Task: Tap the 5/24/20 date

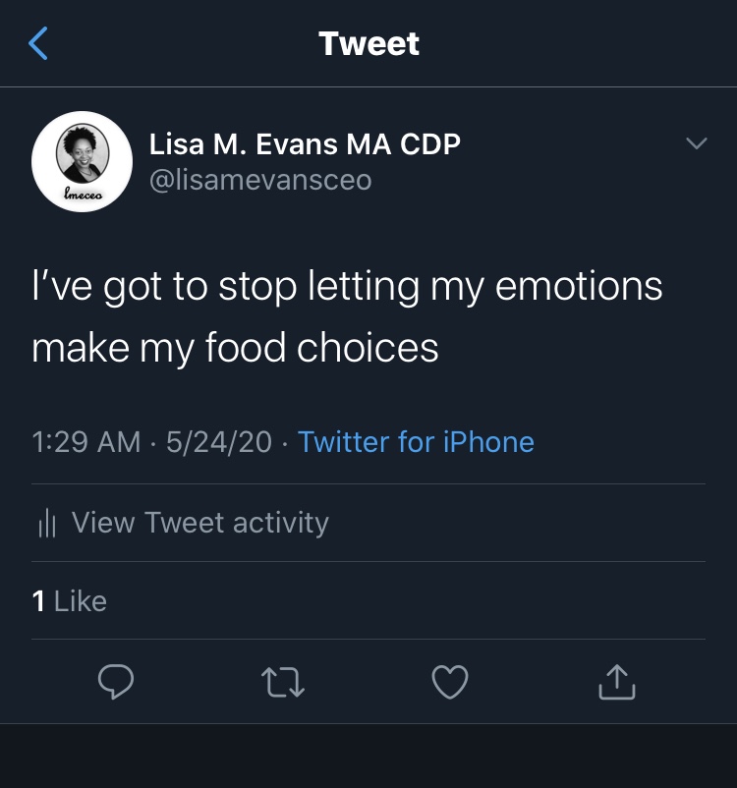Action: point(218,441)
